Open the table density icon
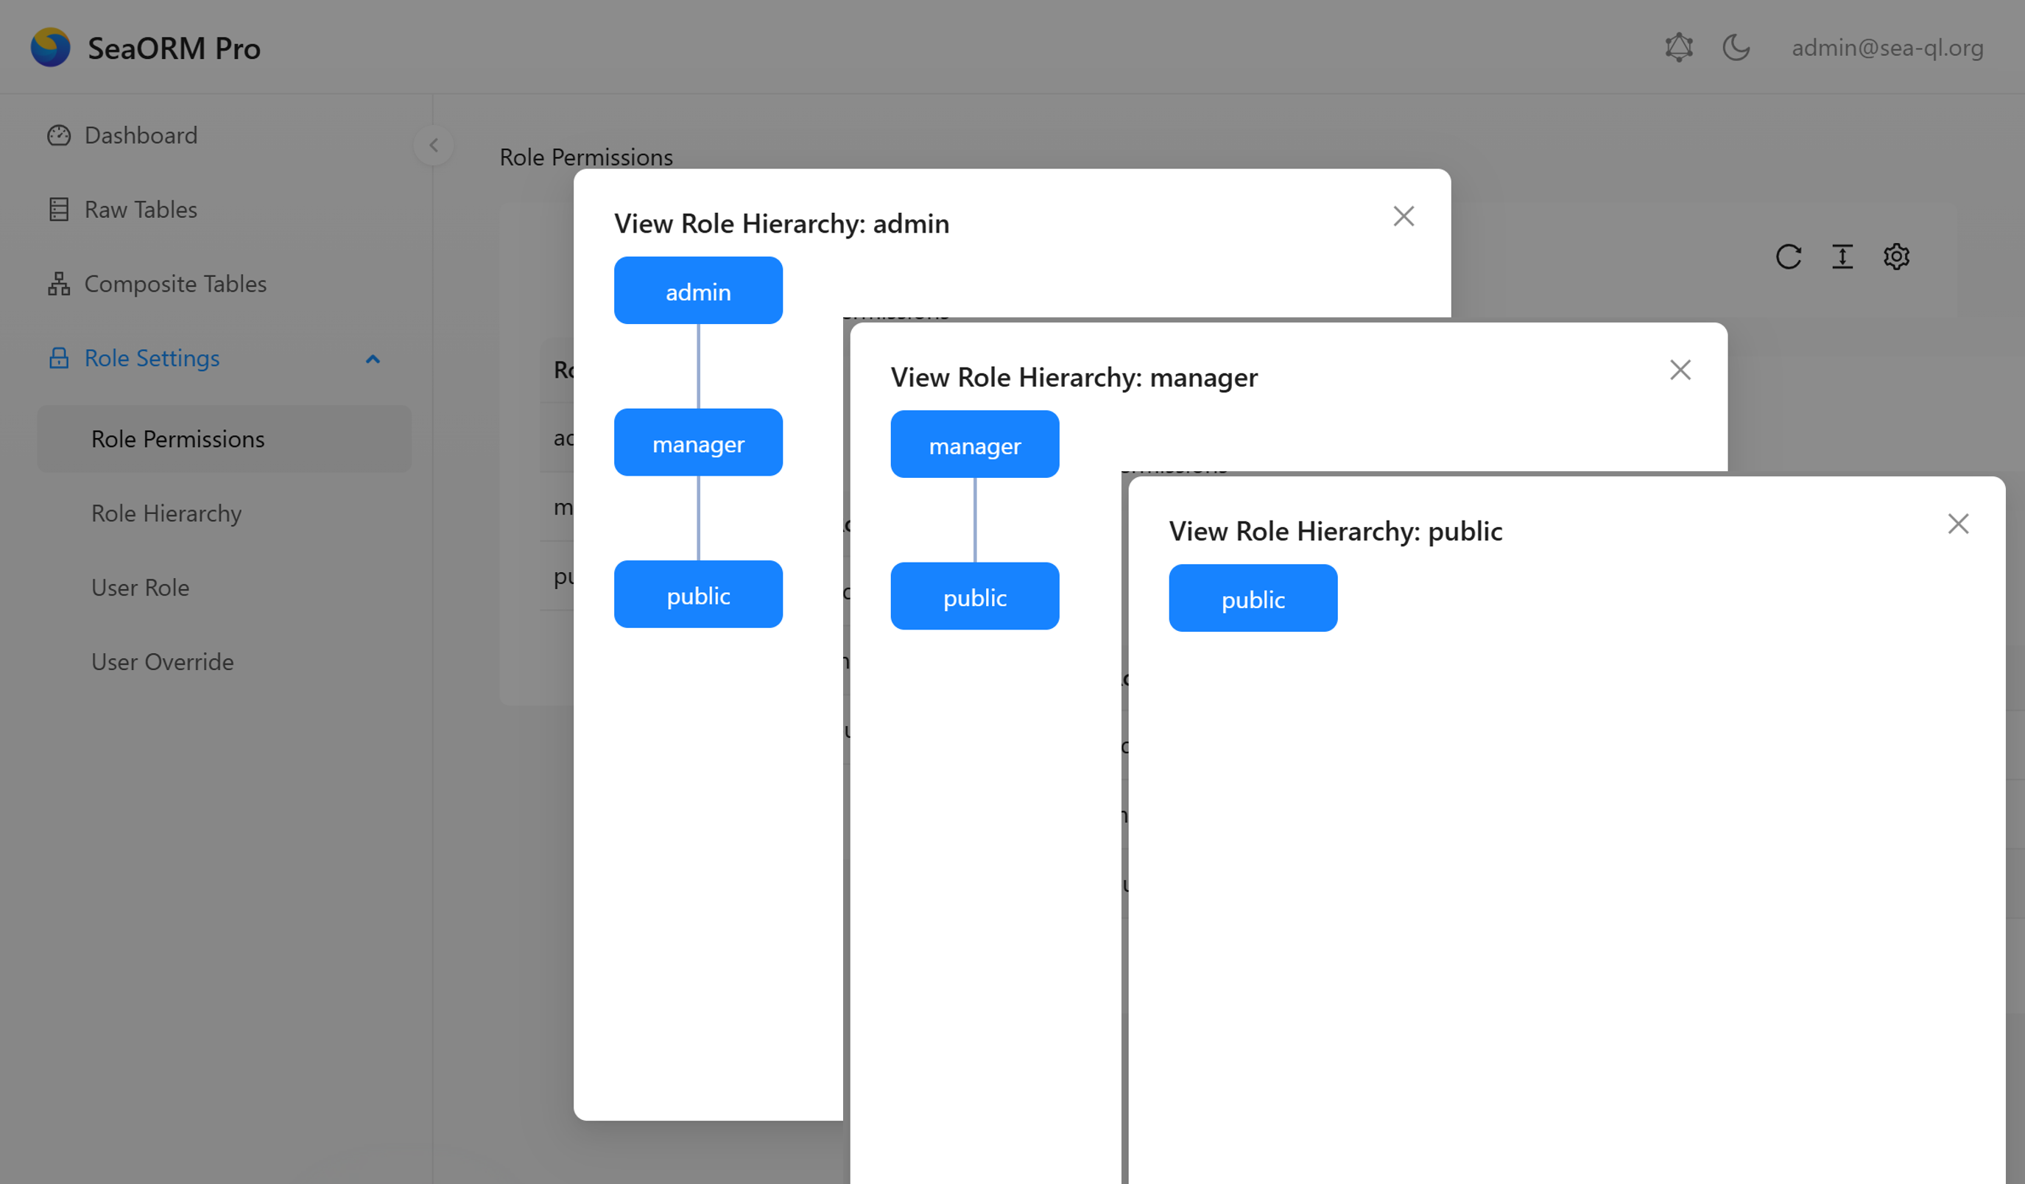Screen dimensions: 2025x1184 1842,257
